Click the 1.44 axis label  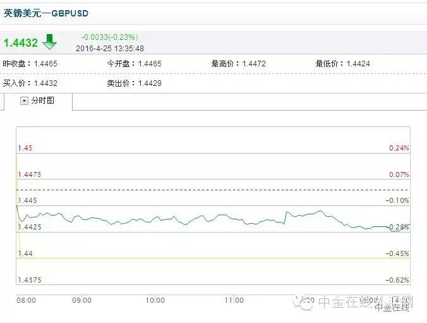[25, 253]
